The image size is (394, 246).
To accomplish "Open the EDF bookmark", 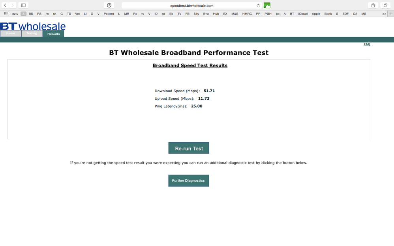I will click(345, 14).
